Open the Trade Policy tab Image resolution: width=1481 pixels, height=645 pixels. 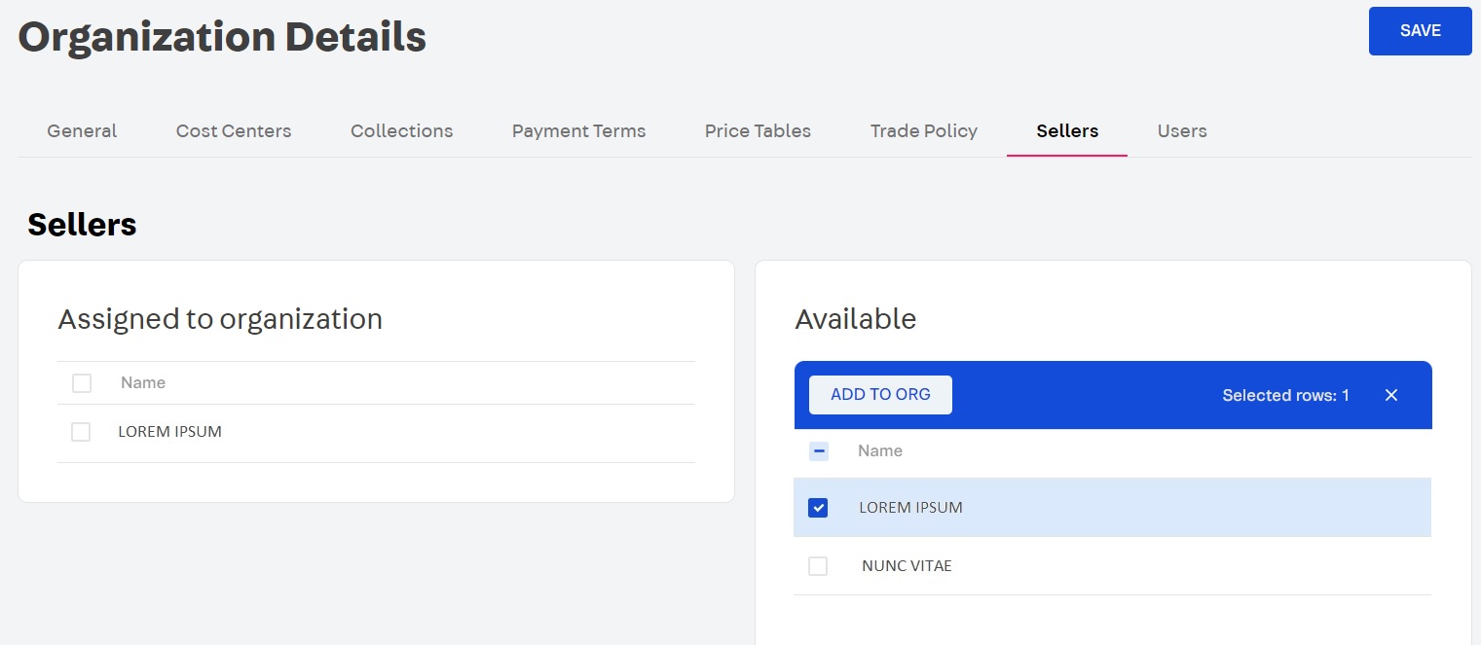[x=923, y=131]
